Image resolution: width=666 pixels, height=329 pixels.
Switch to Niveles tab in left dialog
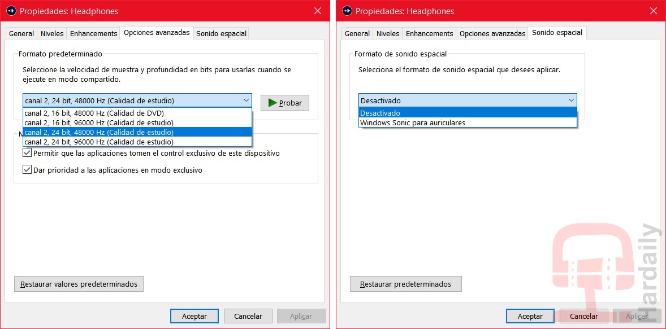click(52, 33)
